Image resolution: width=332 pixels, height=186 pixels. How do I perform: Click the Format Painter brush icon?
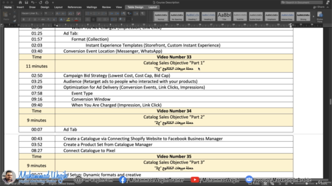tap(15, 21)
